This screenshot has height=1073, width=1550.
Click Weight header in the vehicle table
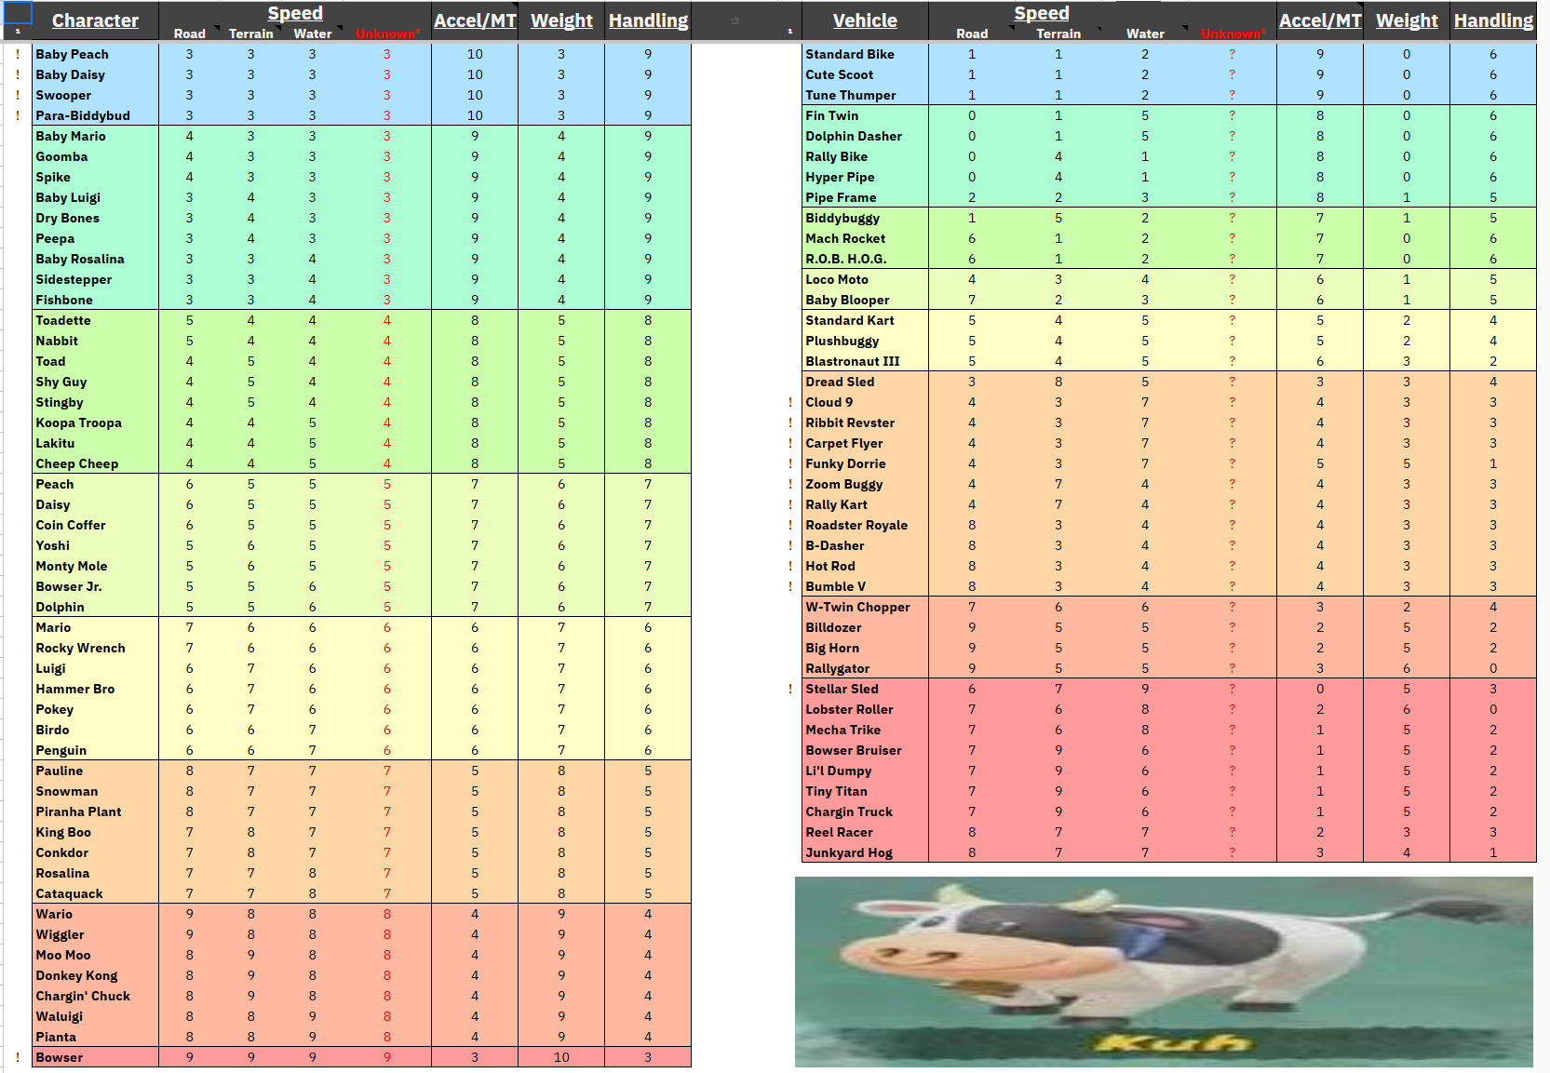pyautogui.click(x=1407, y=20)
